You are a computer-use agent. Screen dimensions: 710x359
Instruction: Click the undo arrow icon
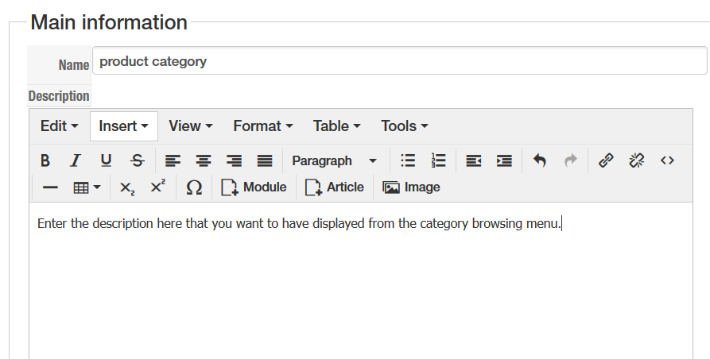[540, 160]
